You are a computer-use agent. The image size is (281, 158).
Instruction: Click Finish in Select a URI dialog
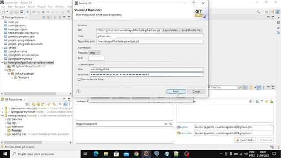click(176, 91)
